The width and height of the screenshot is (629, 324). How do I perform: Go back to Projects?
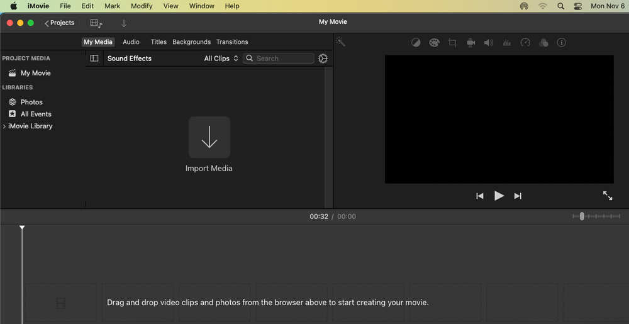coord(59,23)
